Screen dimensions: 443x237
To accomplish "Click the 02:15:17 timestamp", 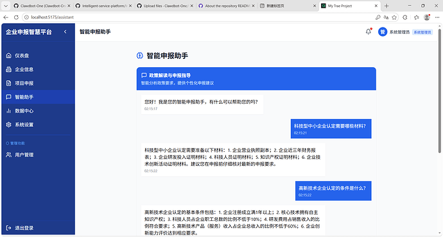I will point(151,109).
